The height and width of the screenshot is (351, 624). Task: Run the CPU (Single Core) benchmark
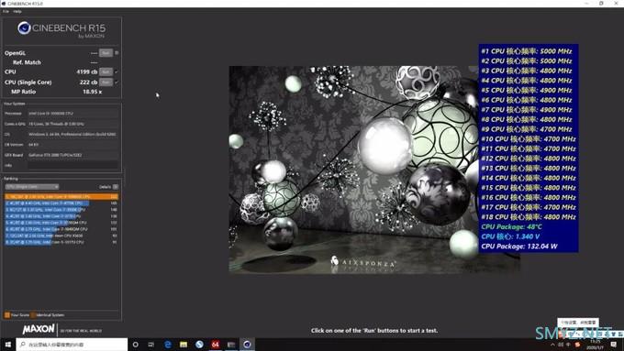[x=106, y=82]
